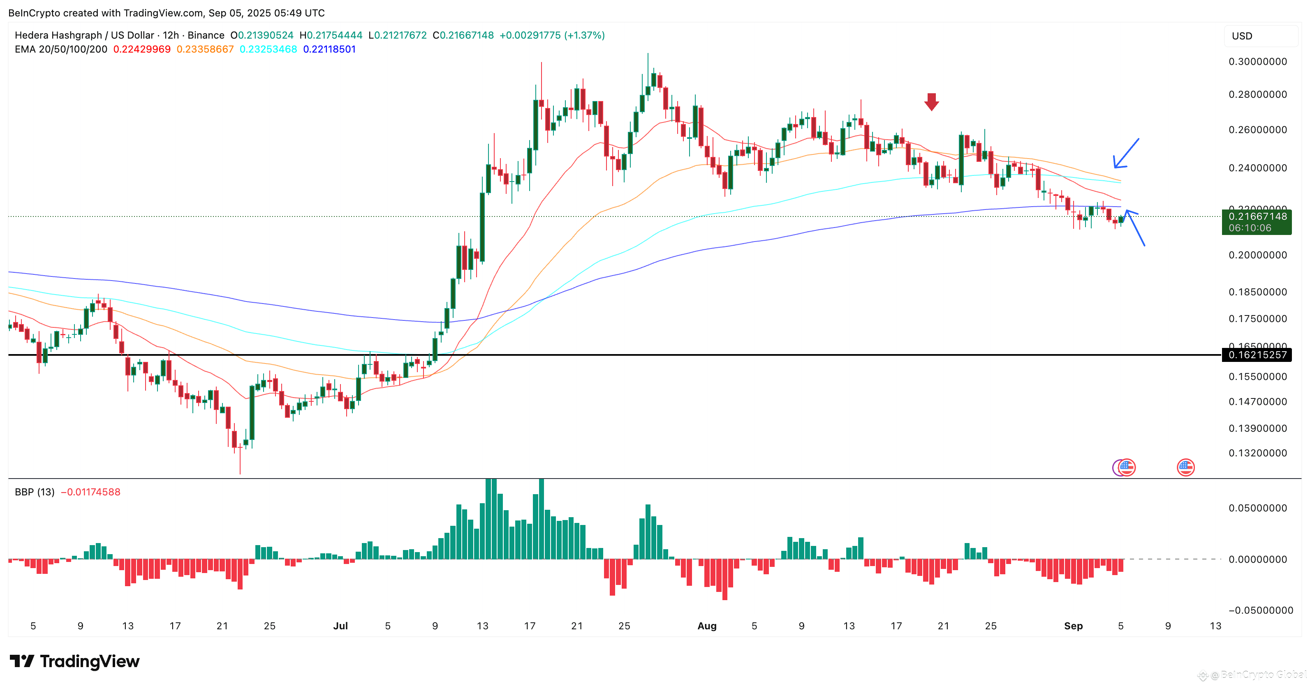Open the US flag event near Sep 5

click(1127, 467)
